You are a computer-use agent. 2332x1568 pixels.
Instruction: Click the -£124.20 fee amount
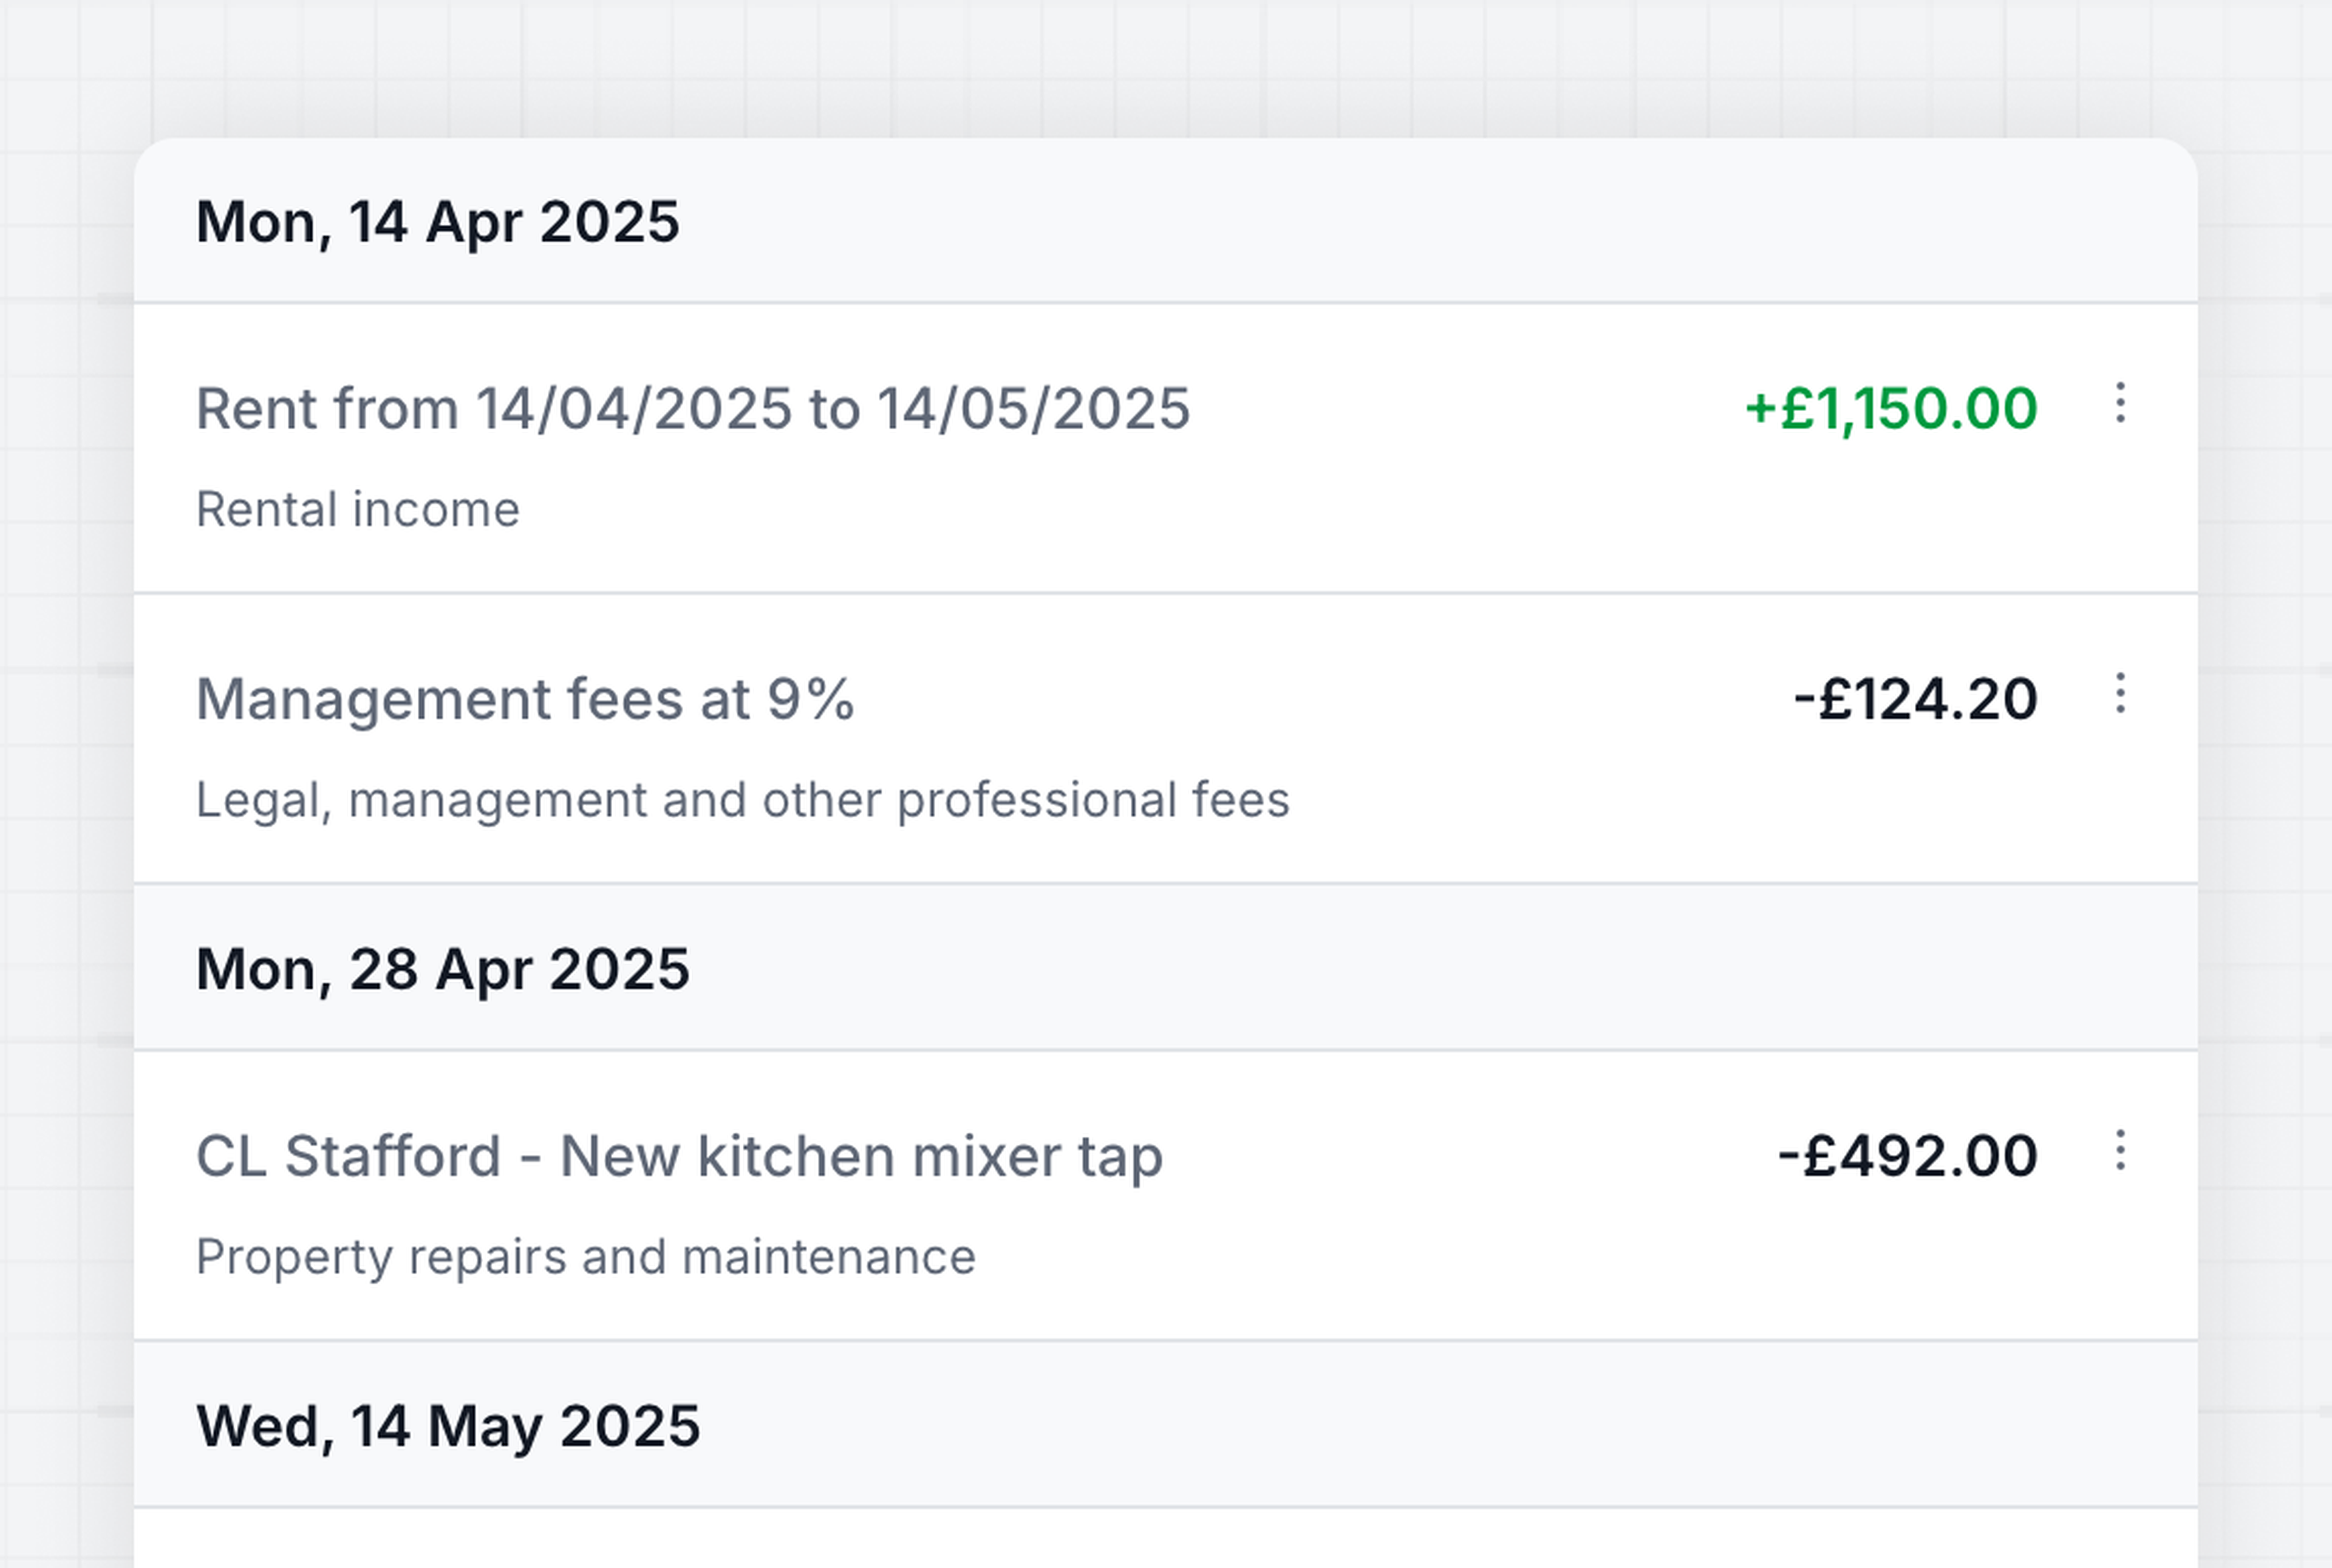1915,699
